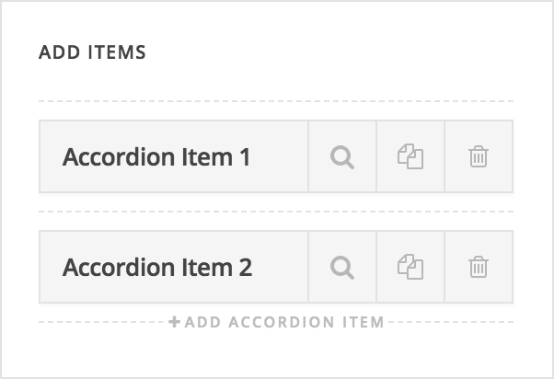This screenshot has width=554, height=379.
Task: Click the magnifier icon for Accordion Item 1
Action: (342, 157)
